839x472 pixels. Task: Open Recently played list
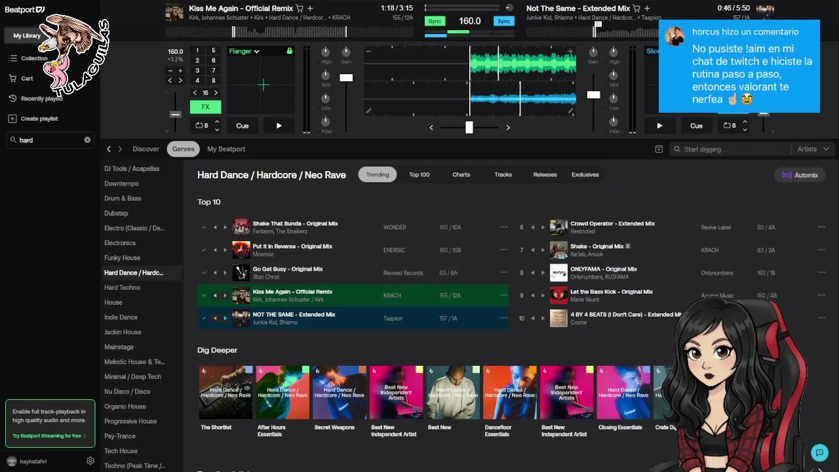pos(35,98)
